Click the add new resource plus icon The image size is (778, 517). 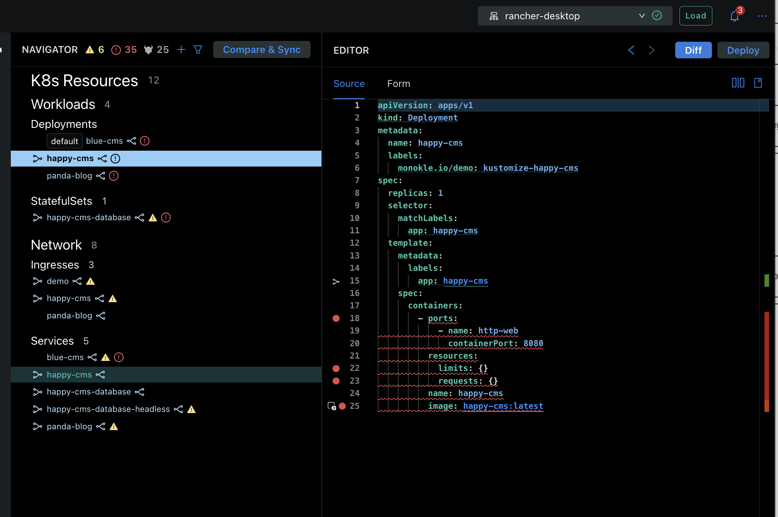[181, 49]
